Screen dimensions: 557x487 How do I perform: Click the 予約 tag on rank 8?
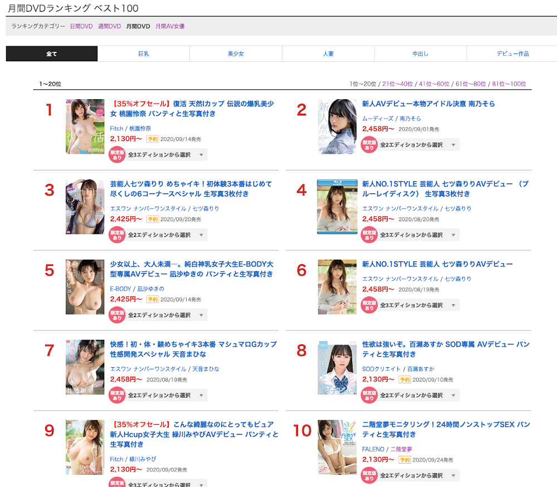(404, 379)
